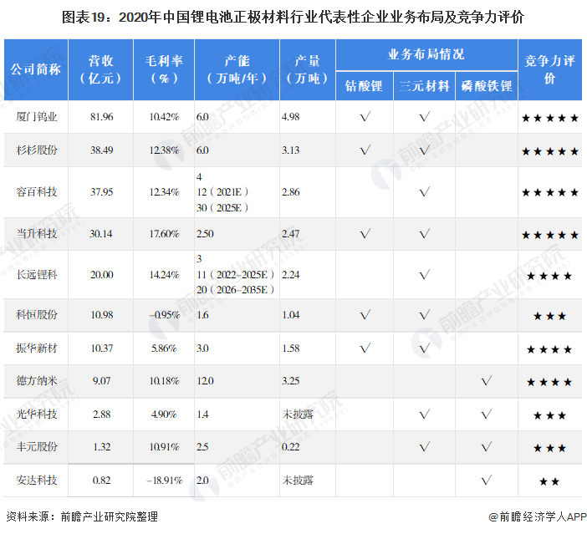The height and width of the screenshot is (534, 587).
Task: Click 三元材料 checkmark for 容百科技
Action: [425, 192]
